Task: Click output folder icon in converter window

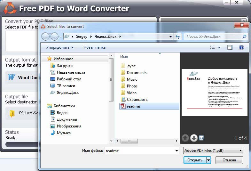Action: 12,114
